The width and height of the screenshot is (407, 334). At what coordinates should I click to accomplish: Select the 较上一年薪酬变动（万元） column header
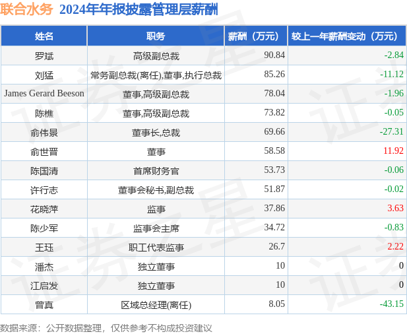click(x=347, y=36)
